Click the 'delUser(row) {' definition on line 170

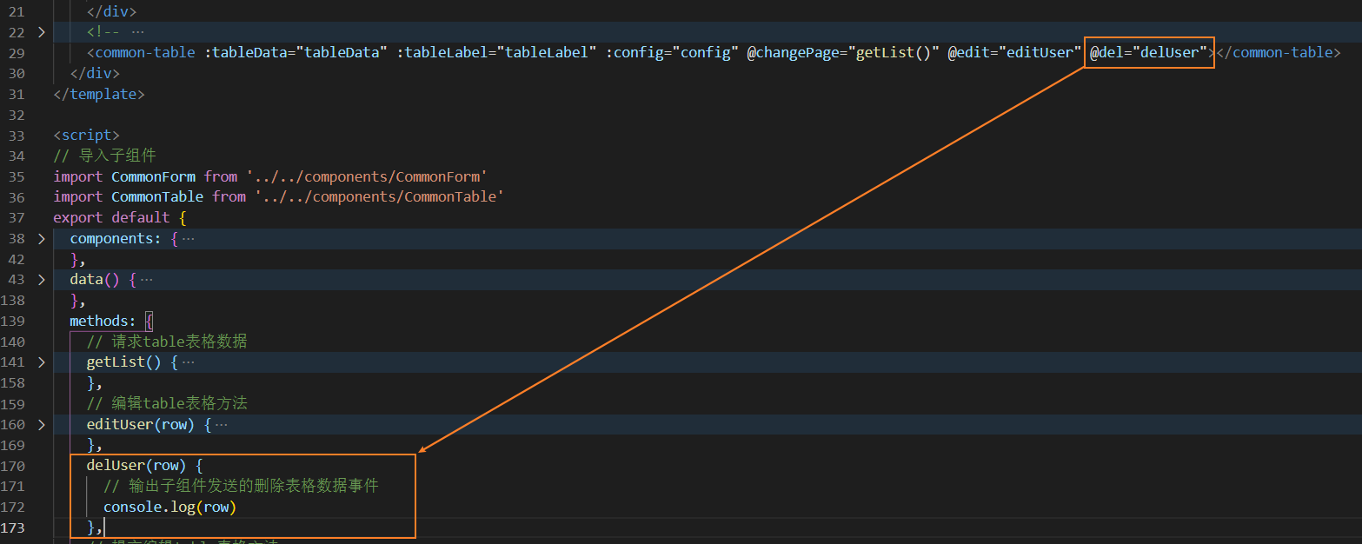(x=145, y=466)
